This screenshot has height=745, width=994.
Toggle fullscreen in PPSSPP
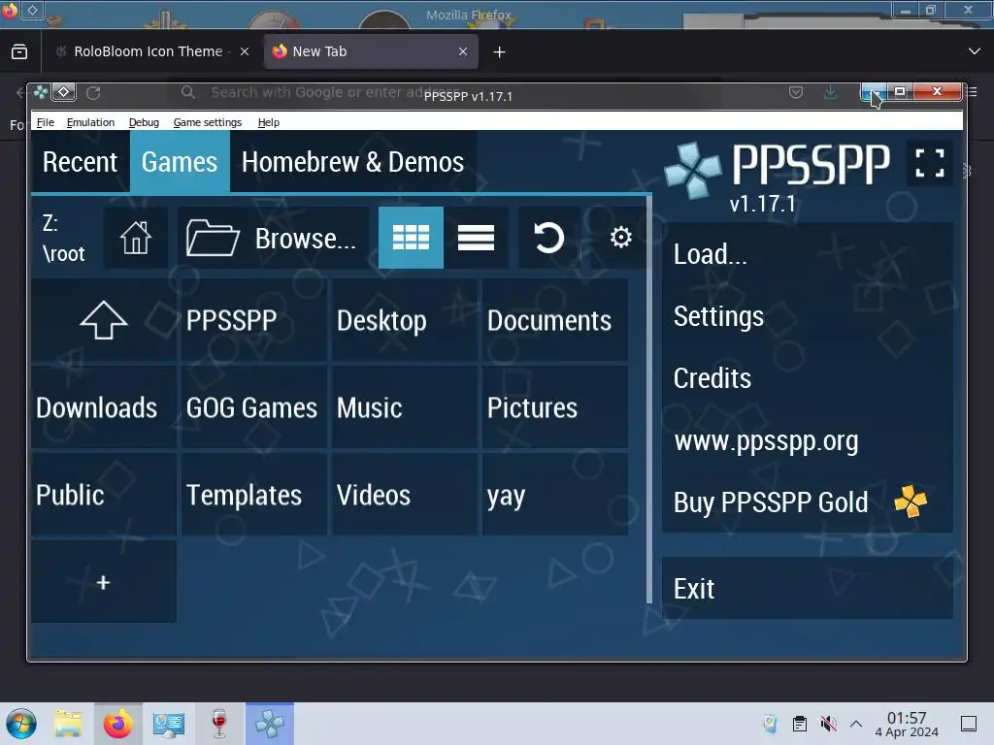tap(929, 163)
